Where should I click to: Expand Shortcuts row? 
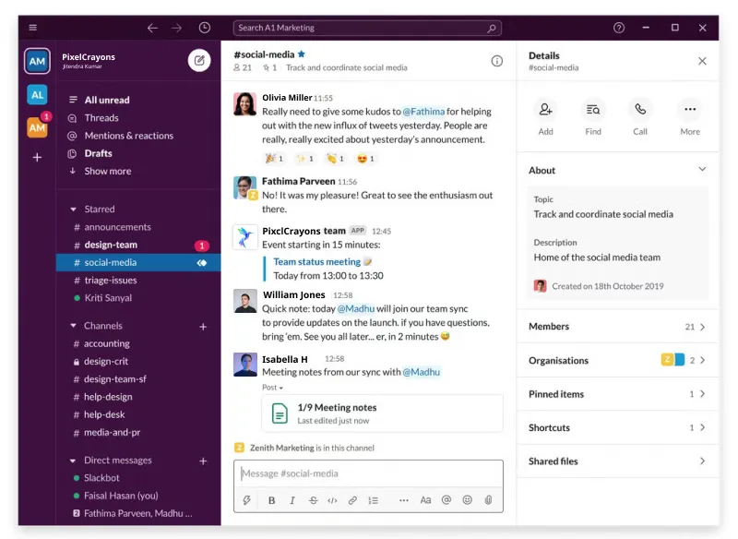[x=617, y=427]
